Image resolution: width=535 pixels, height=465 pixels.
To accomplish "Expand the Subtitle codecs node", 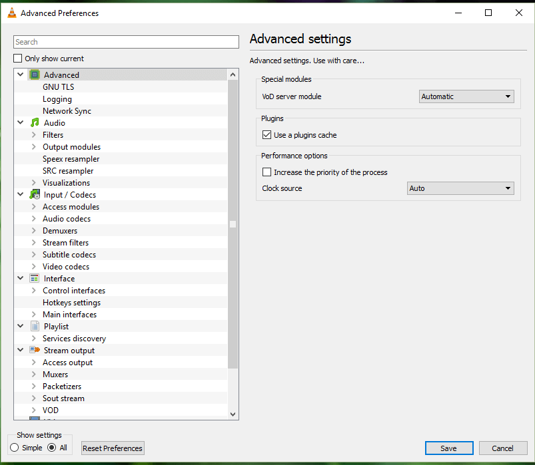I will pos(33,255).
